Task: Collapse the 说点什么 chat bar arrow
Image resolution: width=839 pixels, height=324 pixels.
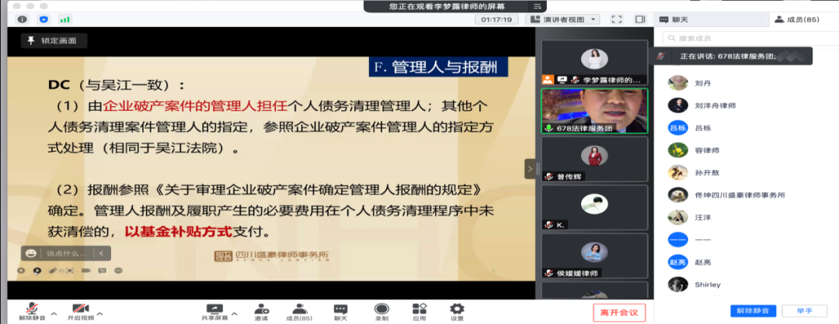Action: [101, 253]
